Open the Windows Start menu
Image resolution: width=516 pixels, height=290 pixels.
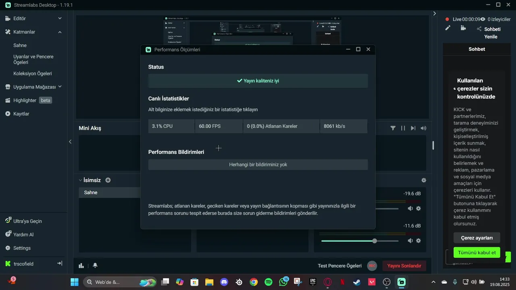coord(75,282)
